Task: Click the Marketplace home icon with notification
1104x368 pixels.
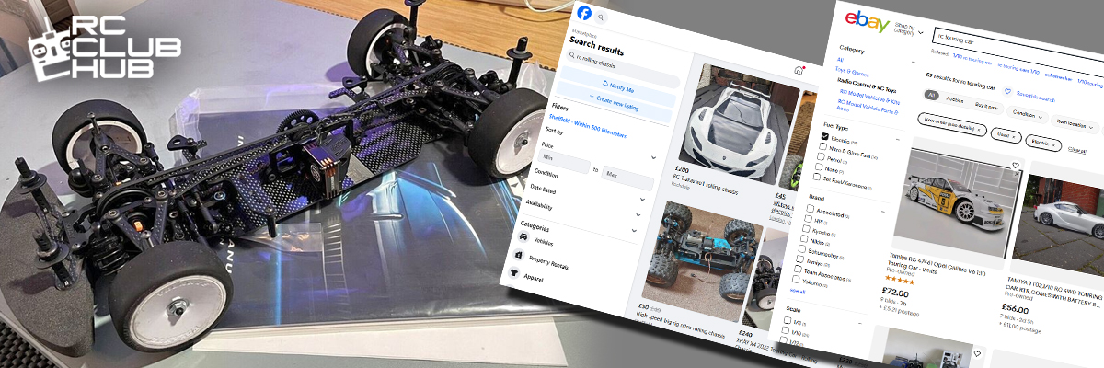Action: coord(799,70)
